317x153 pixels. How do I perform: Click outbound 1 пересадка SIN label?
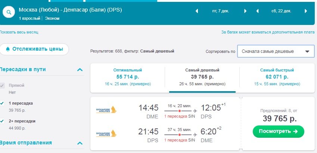point(180,117)
